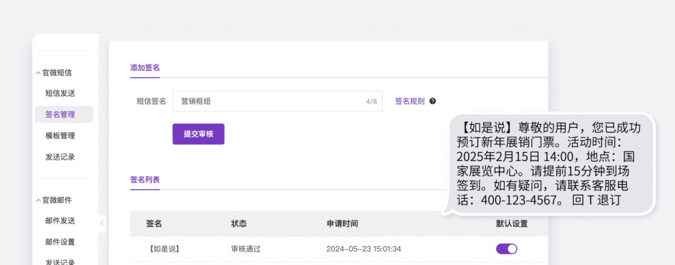Open 模板管理 in the sidebar
The width and height of the screenshot is (675, 265).
point(60,136)
